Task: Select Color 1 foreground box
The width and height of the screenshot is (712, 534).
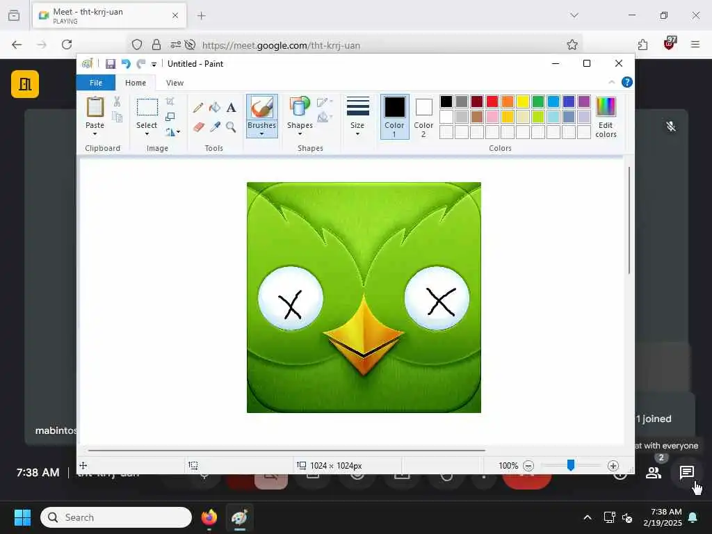Action: pos(395,117)
